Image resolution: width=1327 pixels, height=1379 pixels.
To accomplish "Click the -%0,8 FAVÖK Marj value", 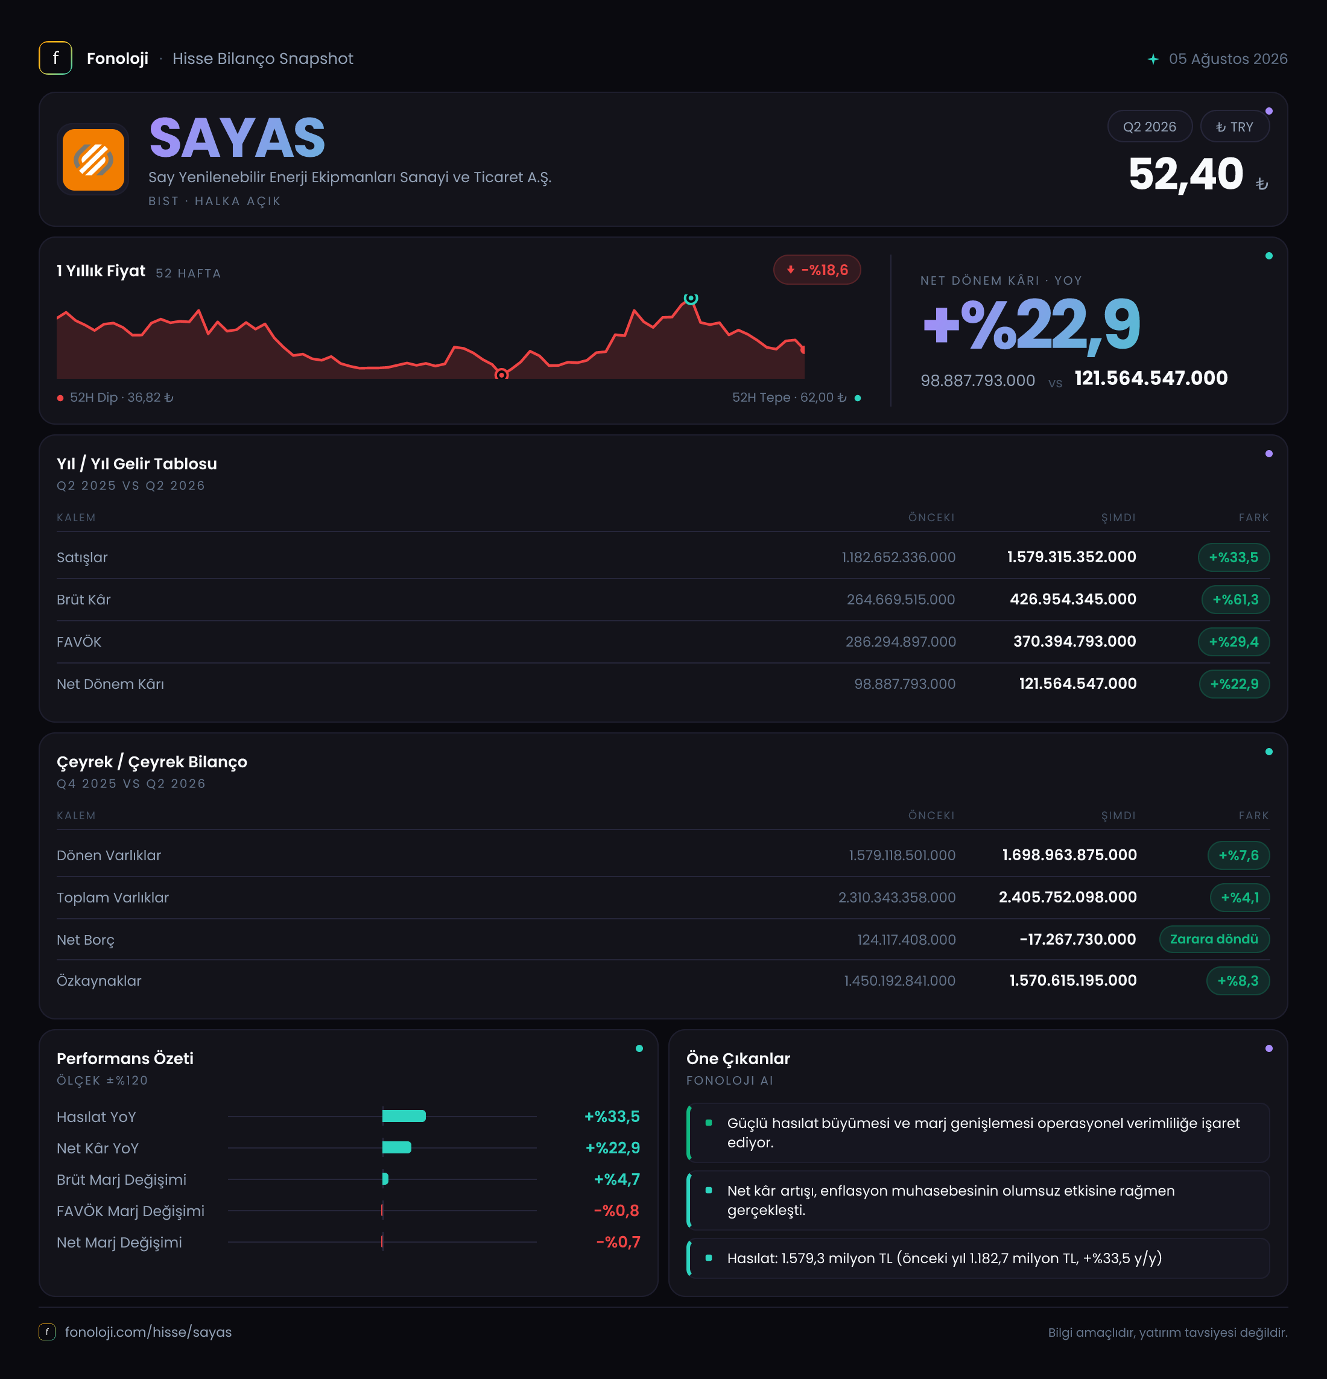I will coord(616,1210).
